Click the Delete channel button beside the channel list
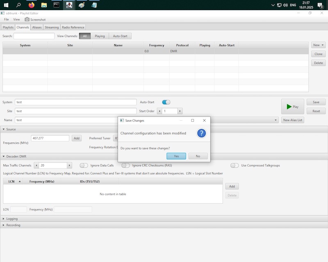Image resolution: width=328 pixels, height=262 pixels. coord(318,63)
